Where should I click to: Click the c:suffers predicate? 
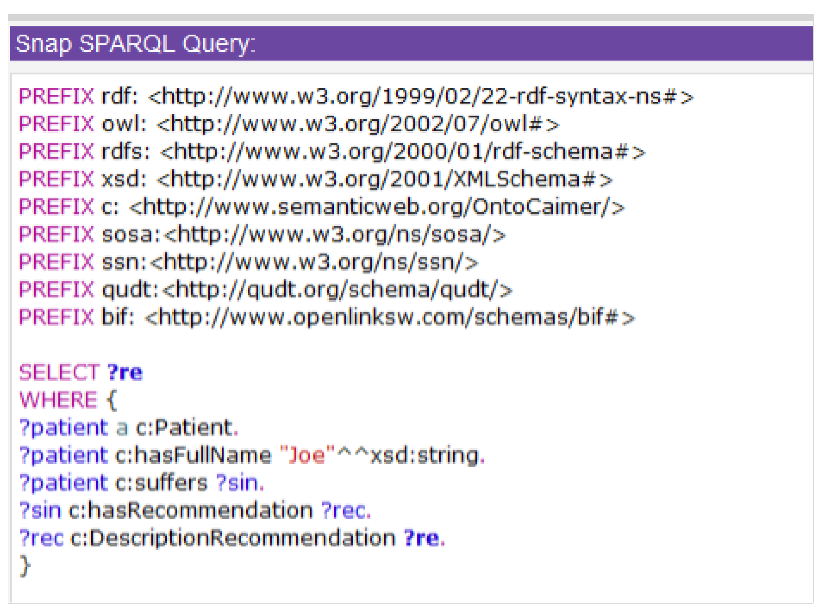[161, 483]
